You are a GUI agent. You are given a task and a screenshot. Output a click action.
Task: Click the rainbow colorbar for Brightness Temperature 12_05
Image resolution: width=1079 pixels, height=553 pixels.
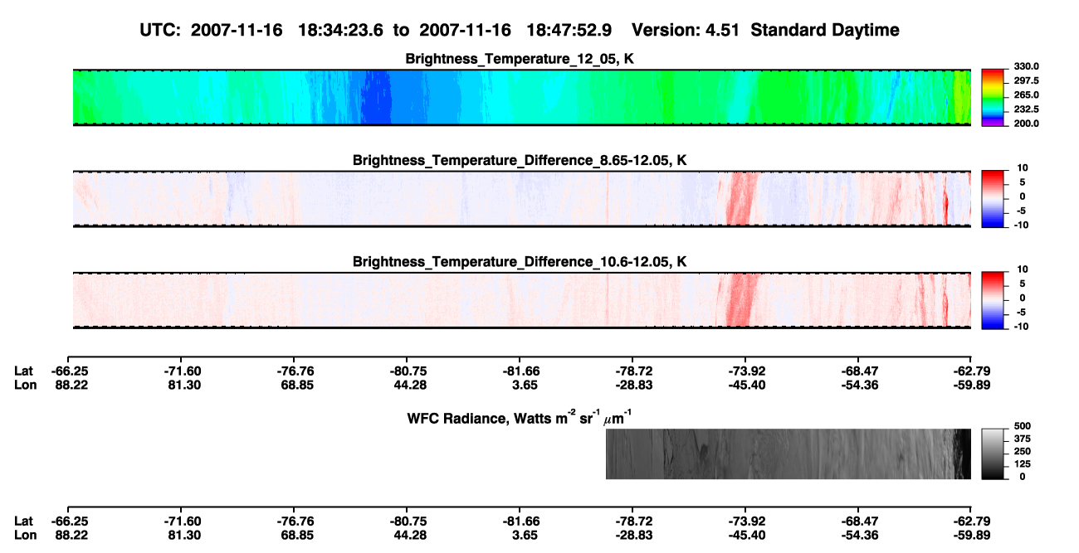coord(991,98)
